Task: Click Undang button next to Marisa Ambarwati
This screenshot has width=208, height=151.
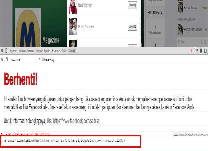Action: [132, 27]
